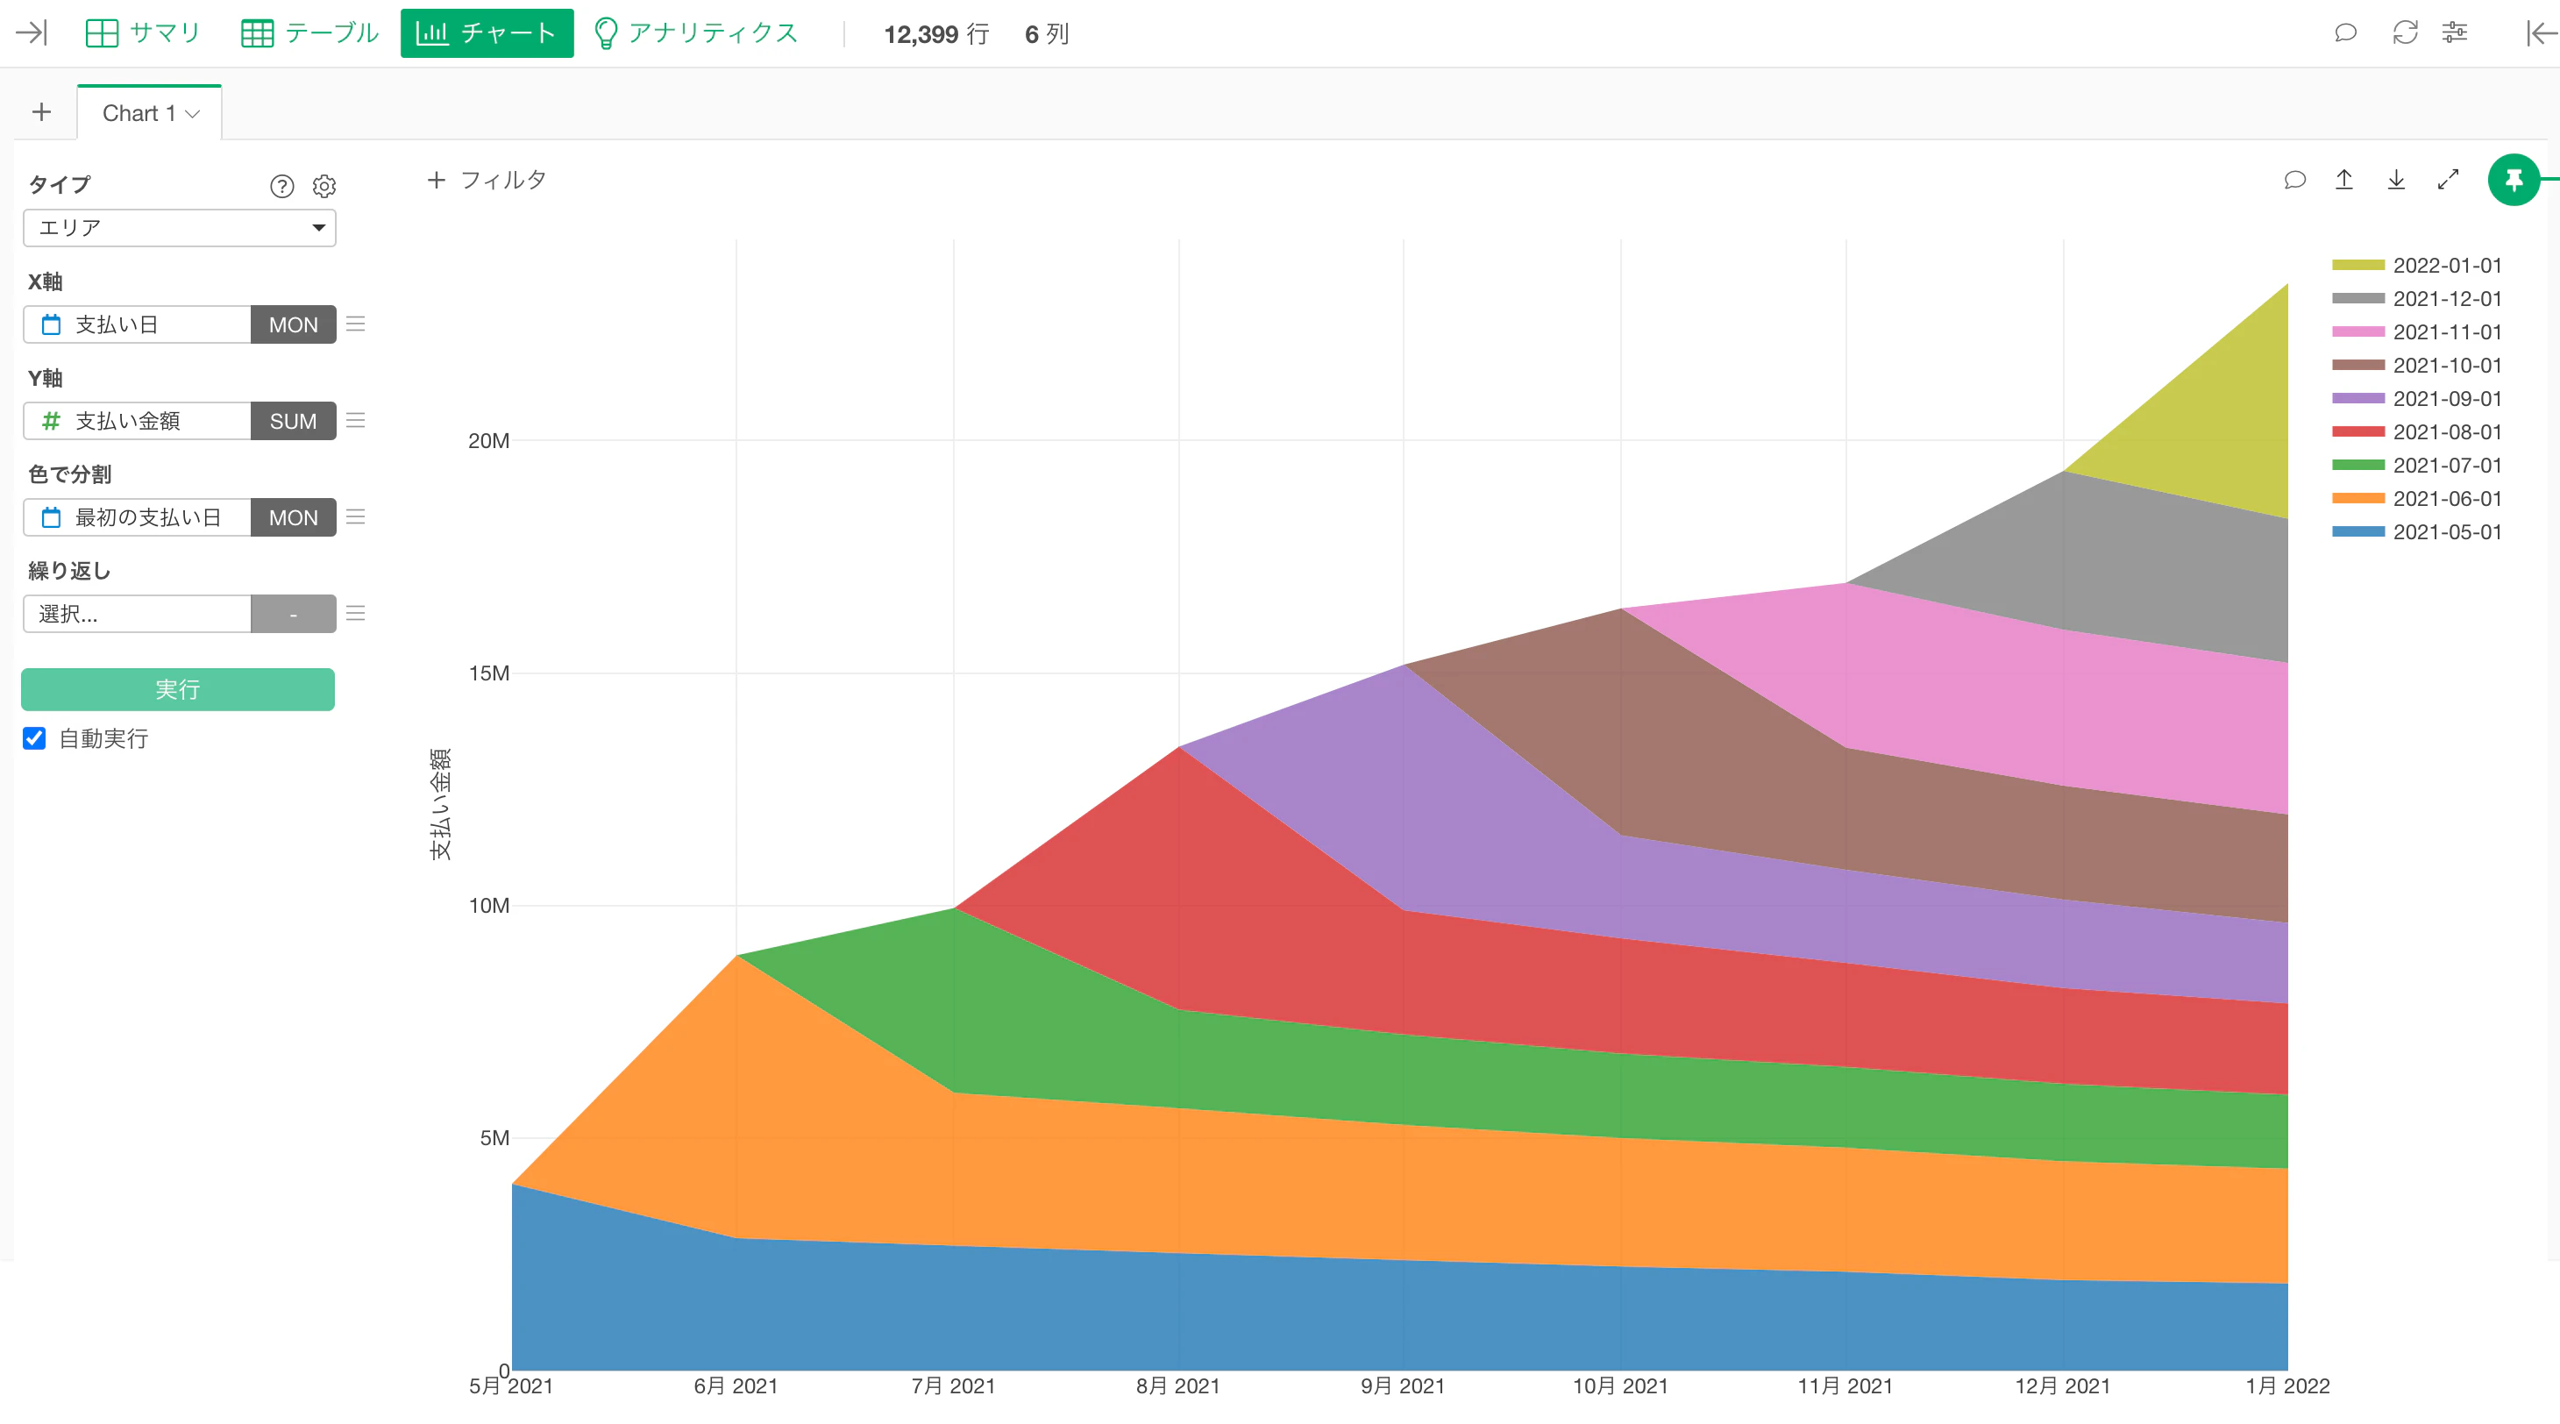Open 繰り返し column menu icon

tap(356, 613)
